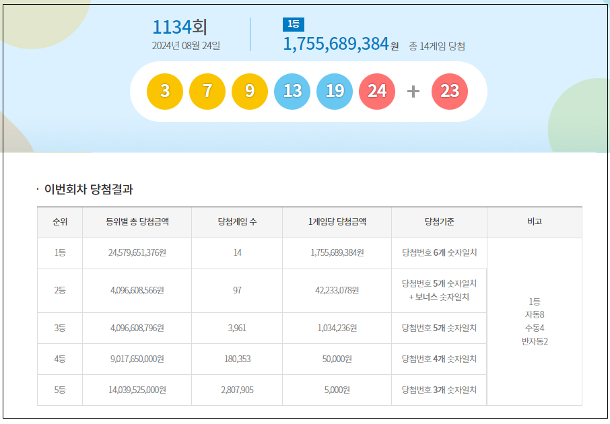Click the criteria 당첨번호 3개 숫자일치
Image resolution: width=610 pixels, height=424 pixels.
pos(439,390)
